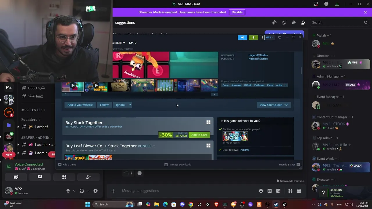The image size is (372, 209).
Task: Select second video thumbnail Stuck Together
Action: [x=96, y=85]
